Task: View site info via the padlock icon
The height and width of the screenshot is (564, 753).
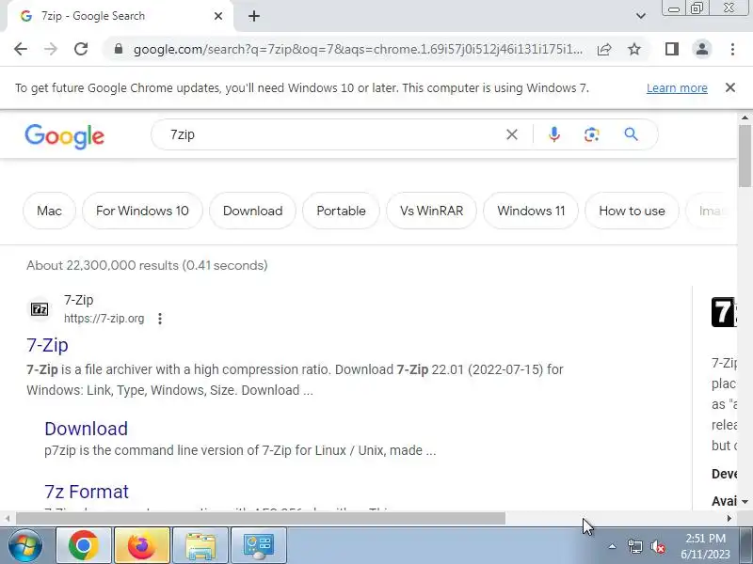Action: [x=119, y=49]
